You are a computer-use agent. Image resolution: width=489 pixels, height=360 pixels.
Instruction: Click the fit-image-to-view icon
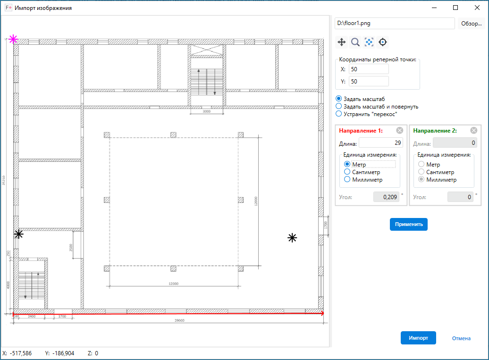coord(369,42)
